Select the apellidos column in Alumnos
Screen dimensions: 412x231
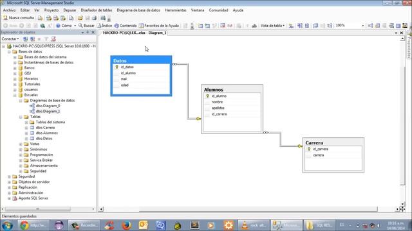(232, 108)
